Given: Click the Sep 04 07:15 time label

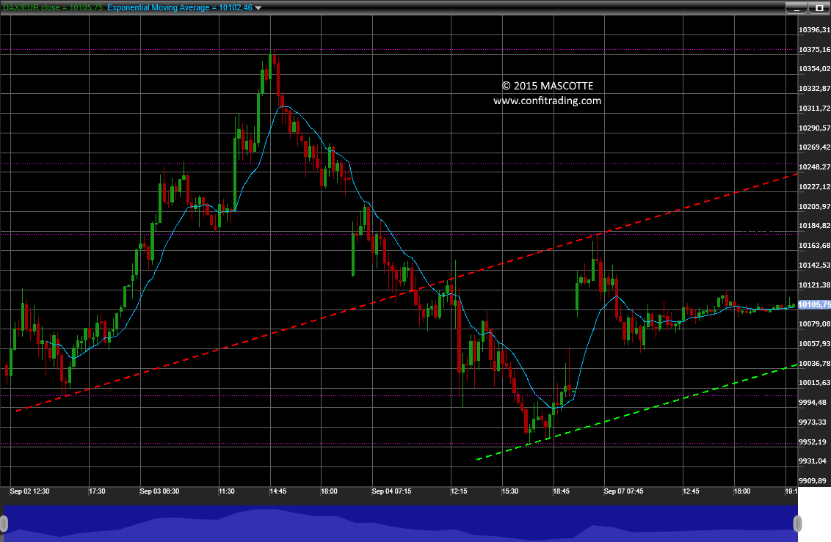Looking at the screenshot, I should [392, 491].
